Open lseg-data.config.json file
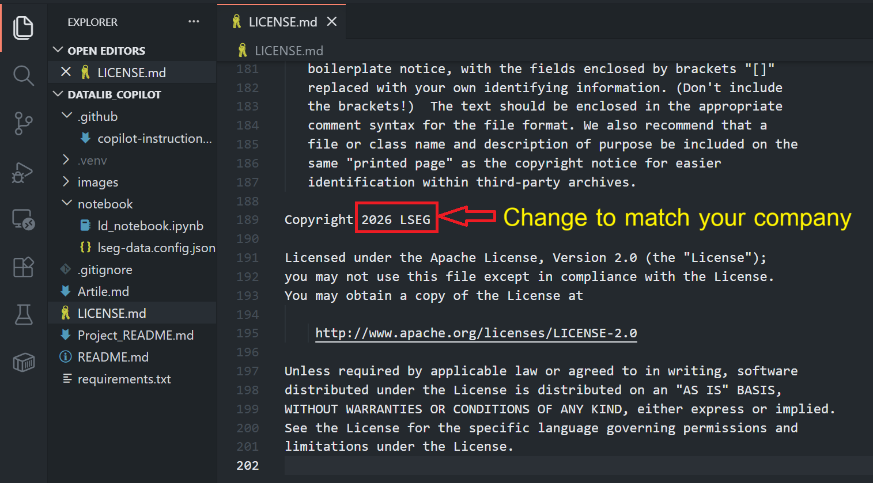This screenshot has width=873, height=483. pyautogui.click(x=132, y=248)
